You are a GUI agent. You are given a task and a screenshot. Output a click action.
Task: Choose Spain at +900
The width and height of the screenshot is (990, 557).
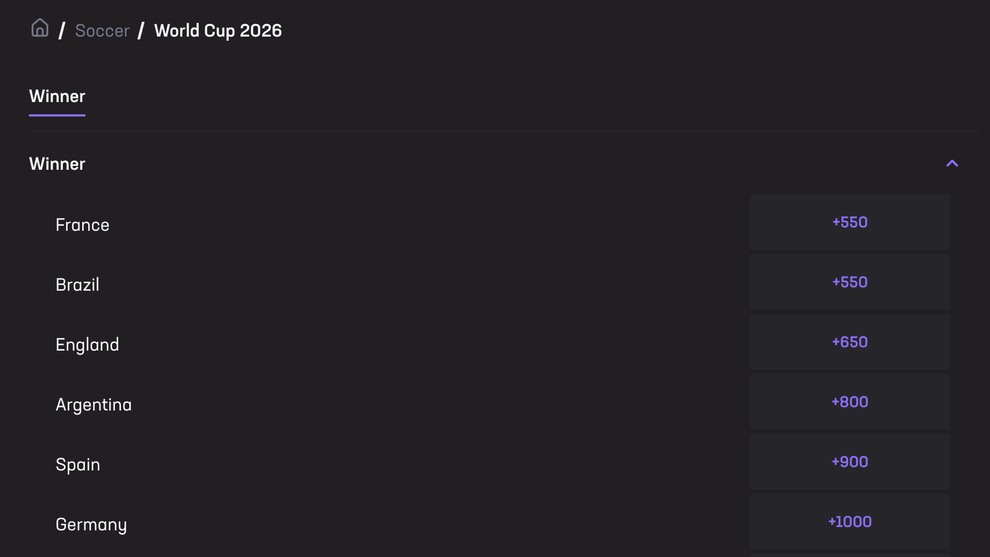click(x=850, y=462)
